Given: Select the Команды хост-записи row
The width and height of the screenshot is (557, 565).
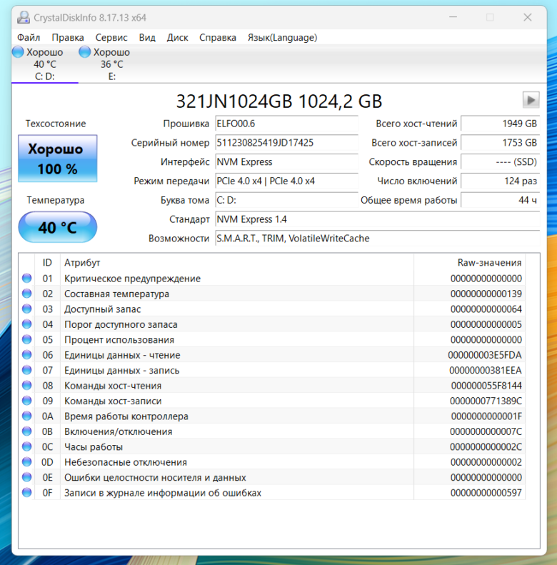Looking at the screenshot, I should (272, 401).
